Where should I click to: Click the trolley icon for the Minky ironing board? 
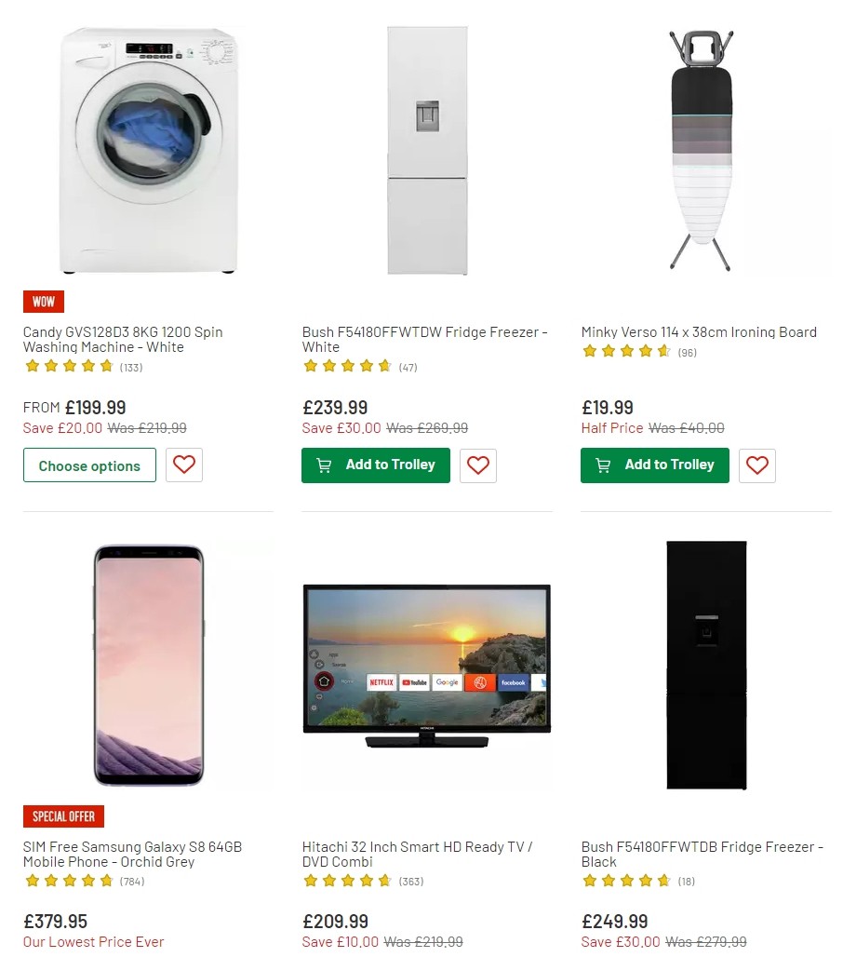click(x=601, y=465)
